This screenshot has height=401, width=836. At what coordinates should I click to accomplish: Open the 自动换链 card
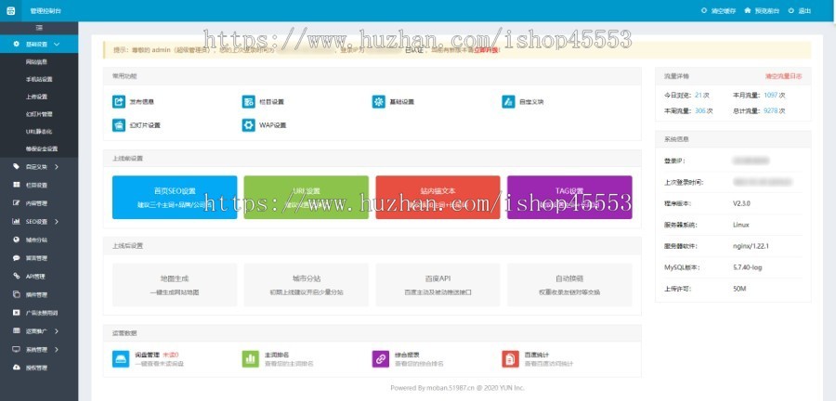569,285
